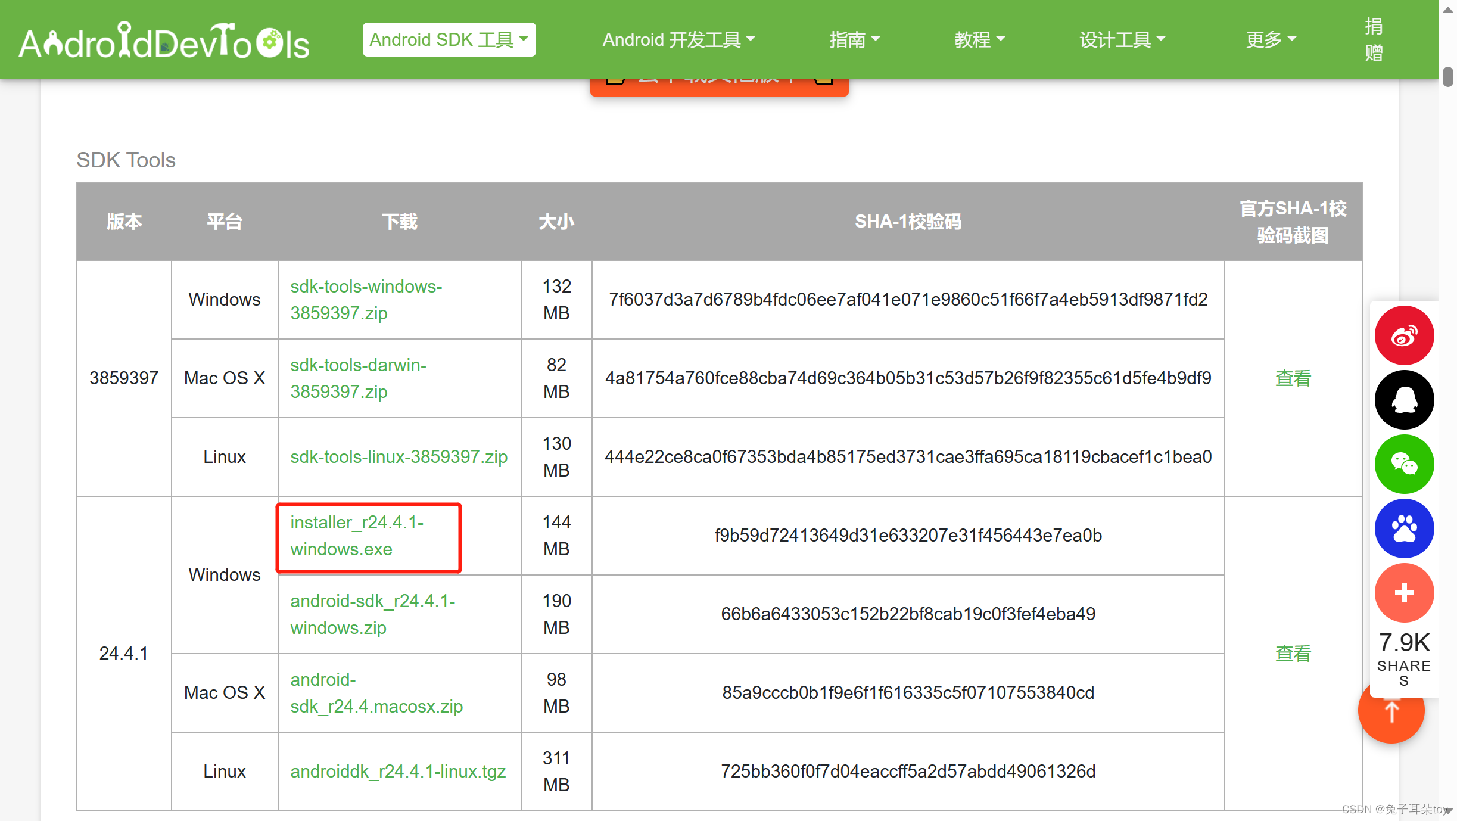This screenshot has height=821, width=1457.
Task: Share to QQ via black penguin icon
Action: pyautogui.click(x=1404, y=400)
